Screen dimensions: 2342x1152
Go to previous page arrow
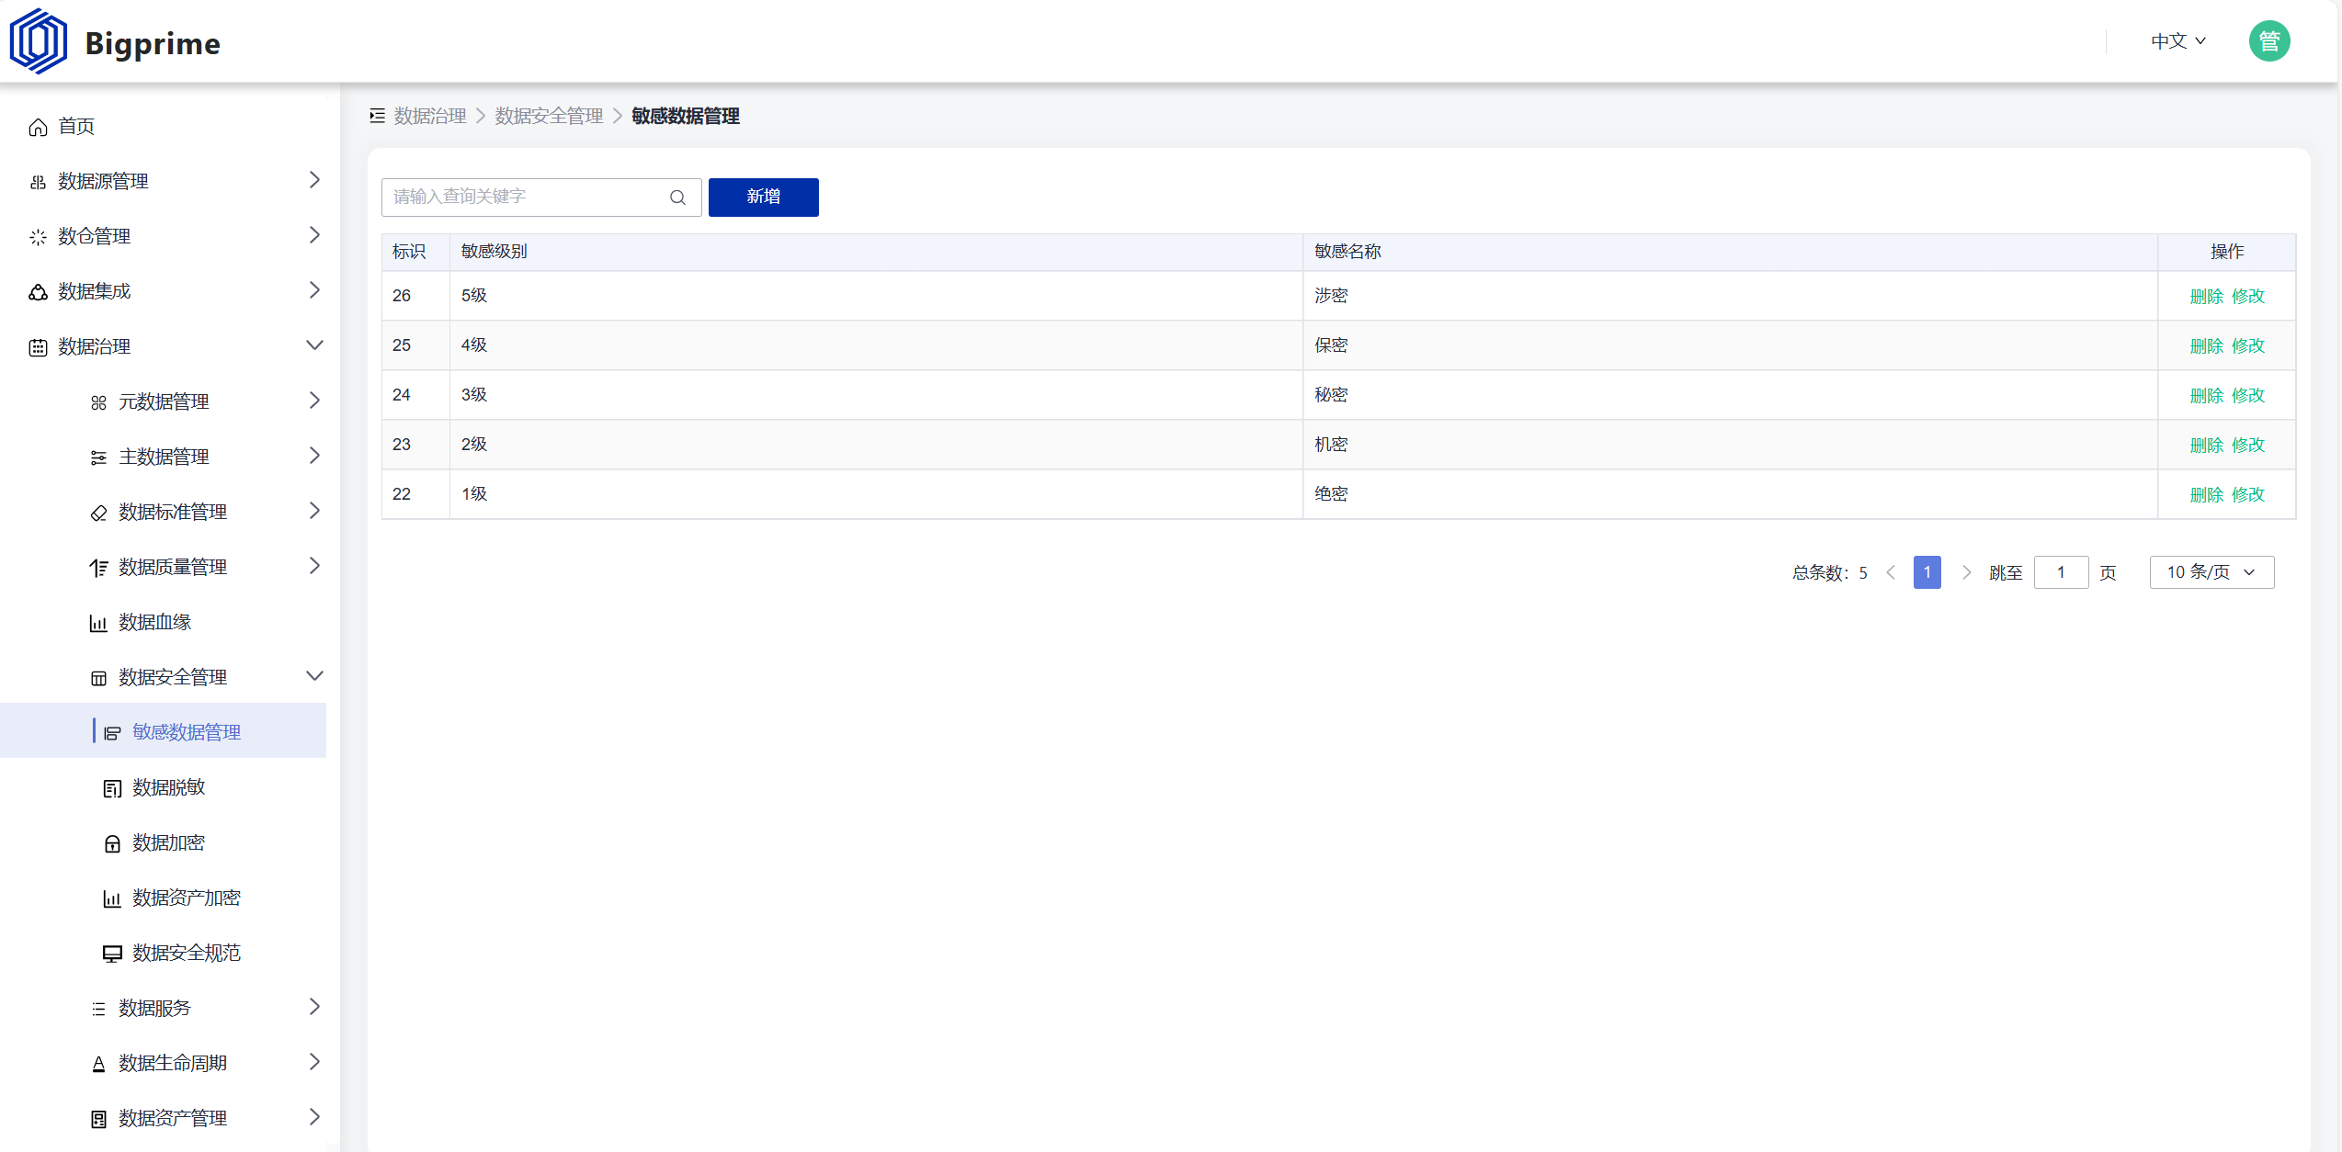point(1891,572)
